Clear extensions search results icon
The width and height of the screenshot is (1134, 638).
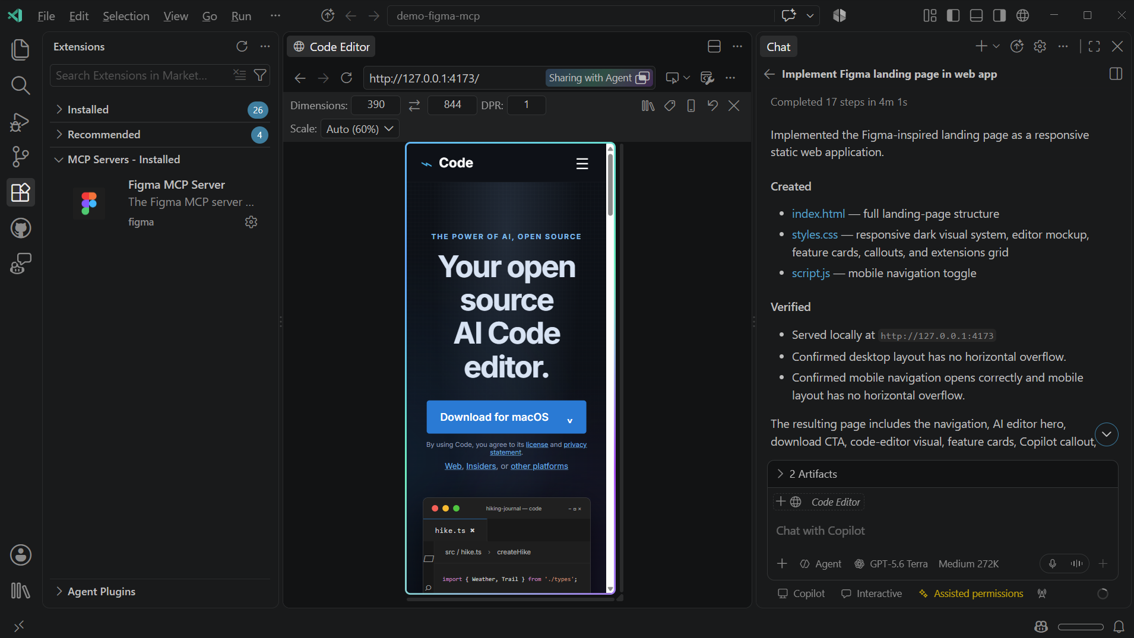240,75
